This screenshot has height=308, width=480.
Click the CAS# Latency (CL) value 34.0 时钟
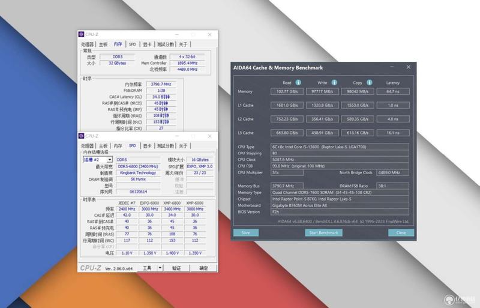[x=161, y=97]
